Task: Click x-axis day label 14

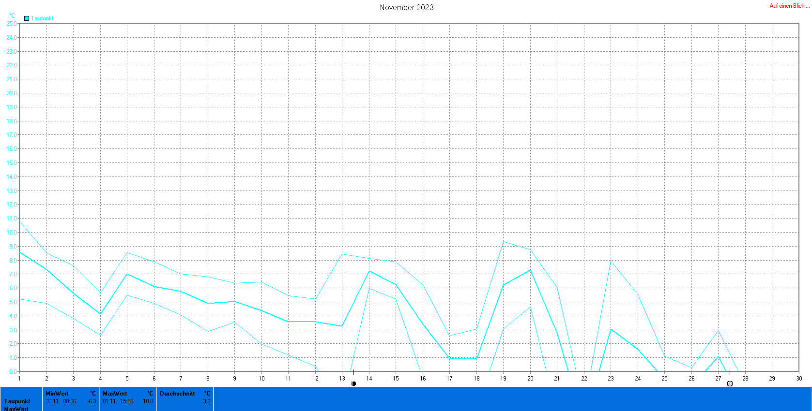Action: pyautogui.click(x=369, y=379)
